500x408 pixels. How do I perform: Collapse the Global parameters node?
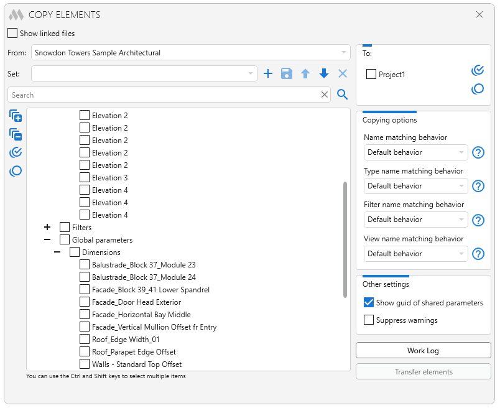tap(47, 239)
